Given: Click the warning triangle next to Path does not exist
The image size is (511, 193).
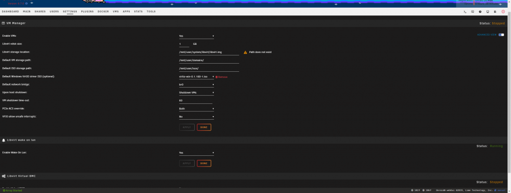Looking at the screenshot, I should (x=245, y=52).
